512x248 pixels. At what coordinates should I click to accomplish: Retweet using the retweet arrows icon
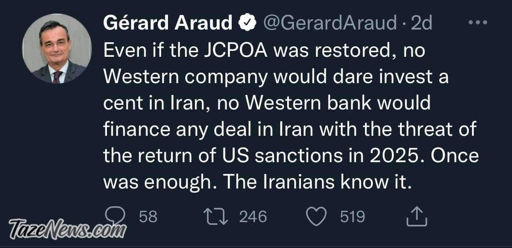tap(216, 217)
